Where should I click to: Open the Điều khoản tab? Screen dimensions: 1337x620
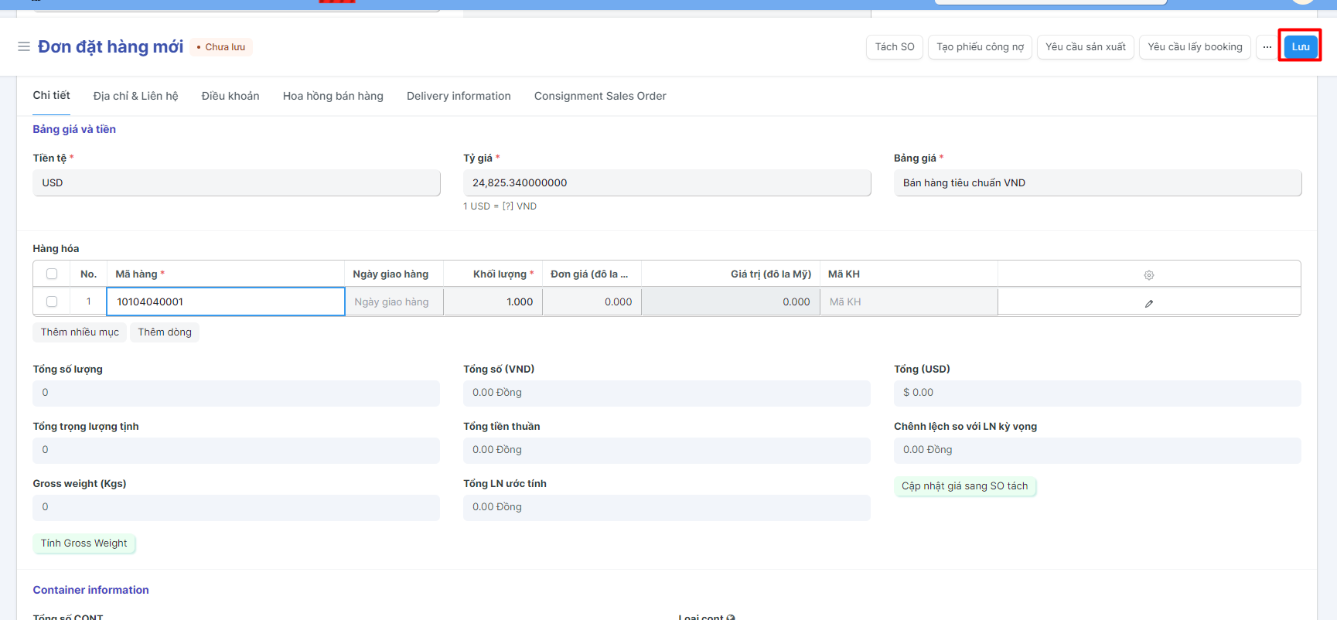click(x=230, y=96)
